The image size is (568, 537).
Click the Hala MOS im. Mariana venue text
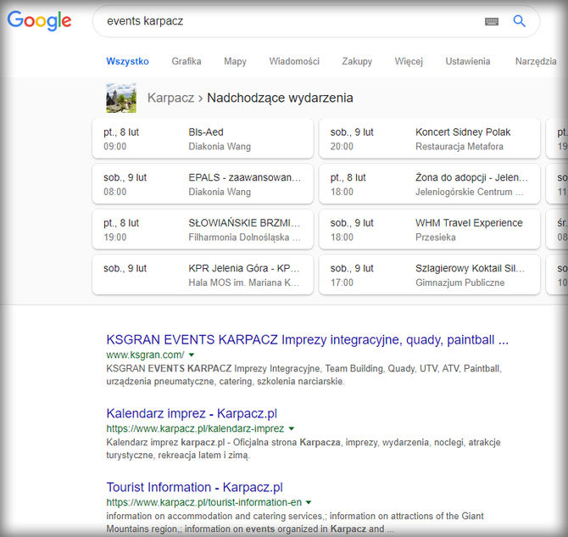[x=244, y=282]
